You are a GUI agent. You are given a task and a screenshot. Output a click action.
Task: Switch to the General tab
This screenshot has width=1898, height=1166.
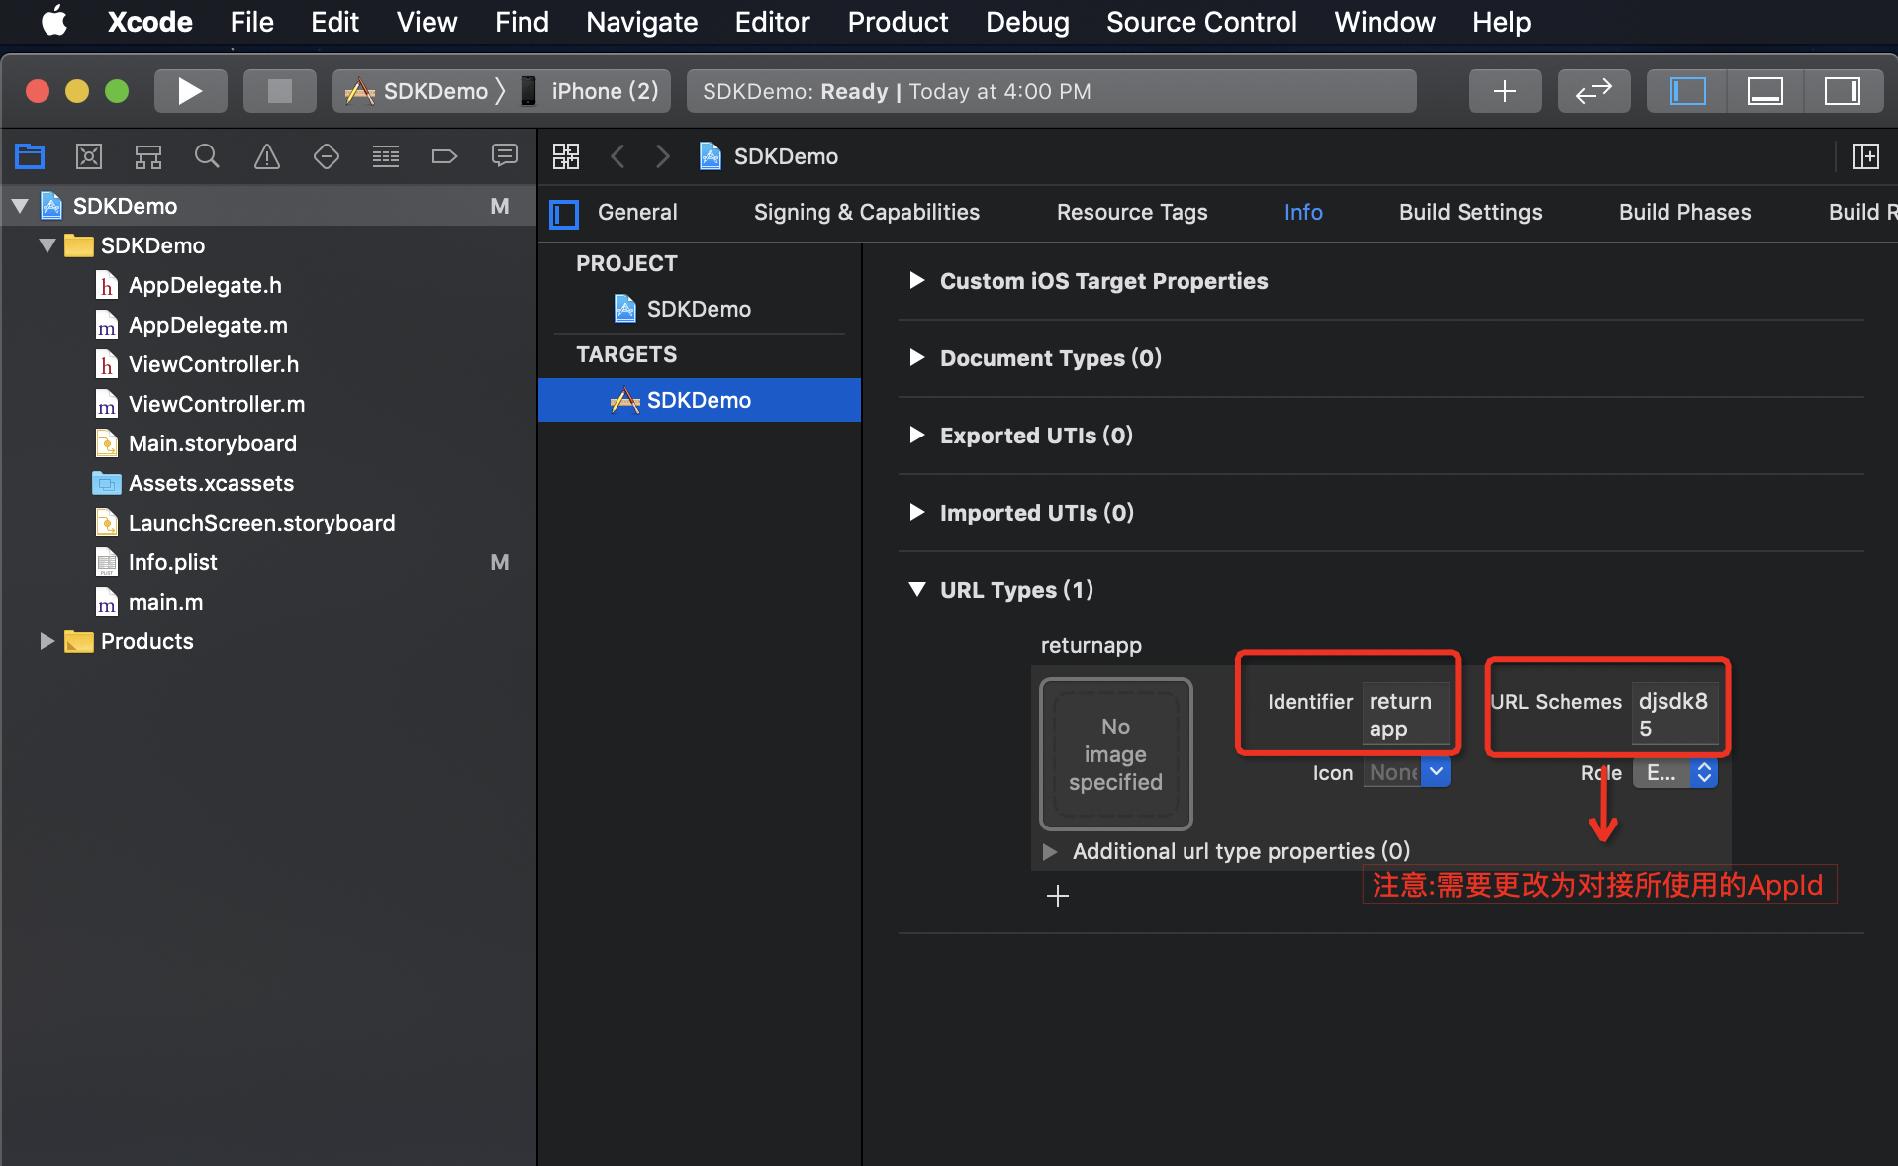(637, 213)
